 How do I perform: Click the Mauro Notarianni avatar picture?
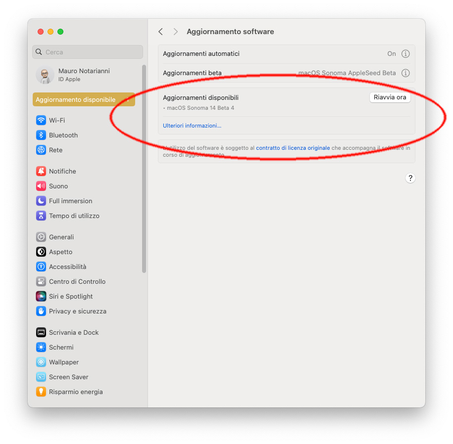pyautogui.click(x=45, y=75)
